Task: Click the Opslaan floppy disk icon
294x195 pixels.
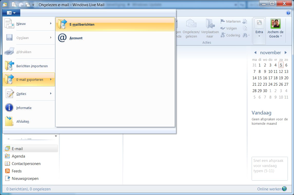Action: pos(9,37)
